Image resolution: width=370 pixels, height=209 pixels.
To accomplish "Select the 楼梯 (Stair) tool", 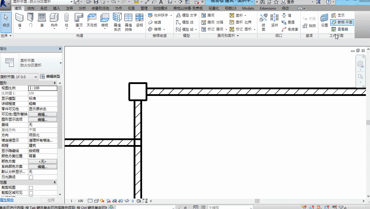I will tap(156, 29).
